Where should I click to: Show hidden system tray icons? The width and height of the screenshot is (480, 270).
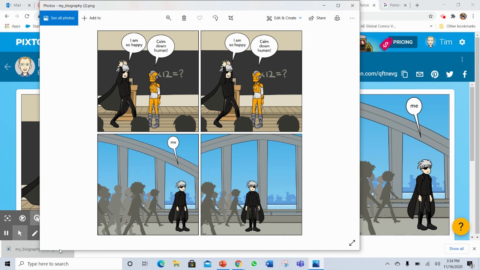pos(387,264)
